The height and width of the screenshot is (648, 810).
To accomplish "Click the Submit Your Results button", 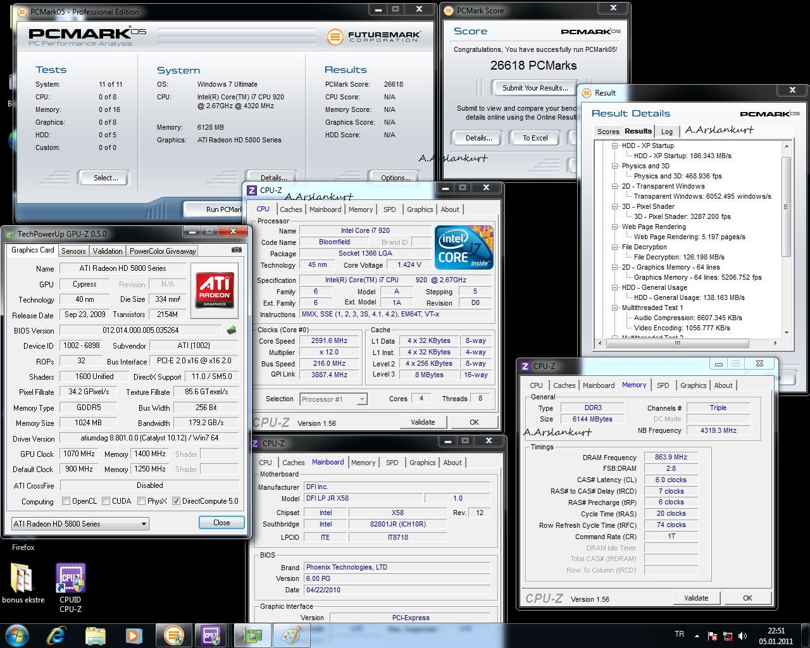I will point(535,88).
